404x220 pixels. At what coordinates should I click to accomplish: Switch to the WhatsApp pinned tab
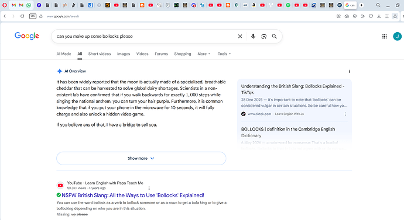(29, 5)
